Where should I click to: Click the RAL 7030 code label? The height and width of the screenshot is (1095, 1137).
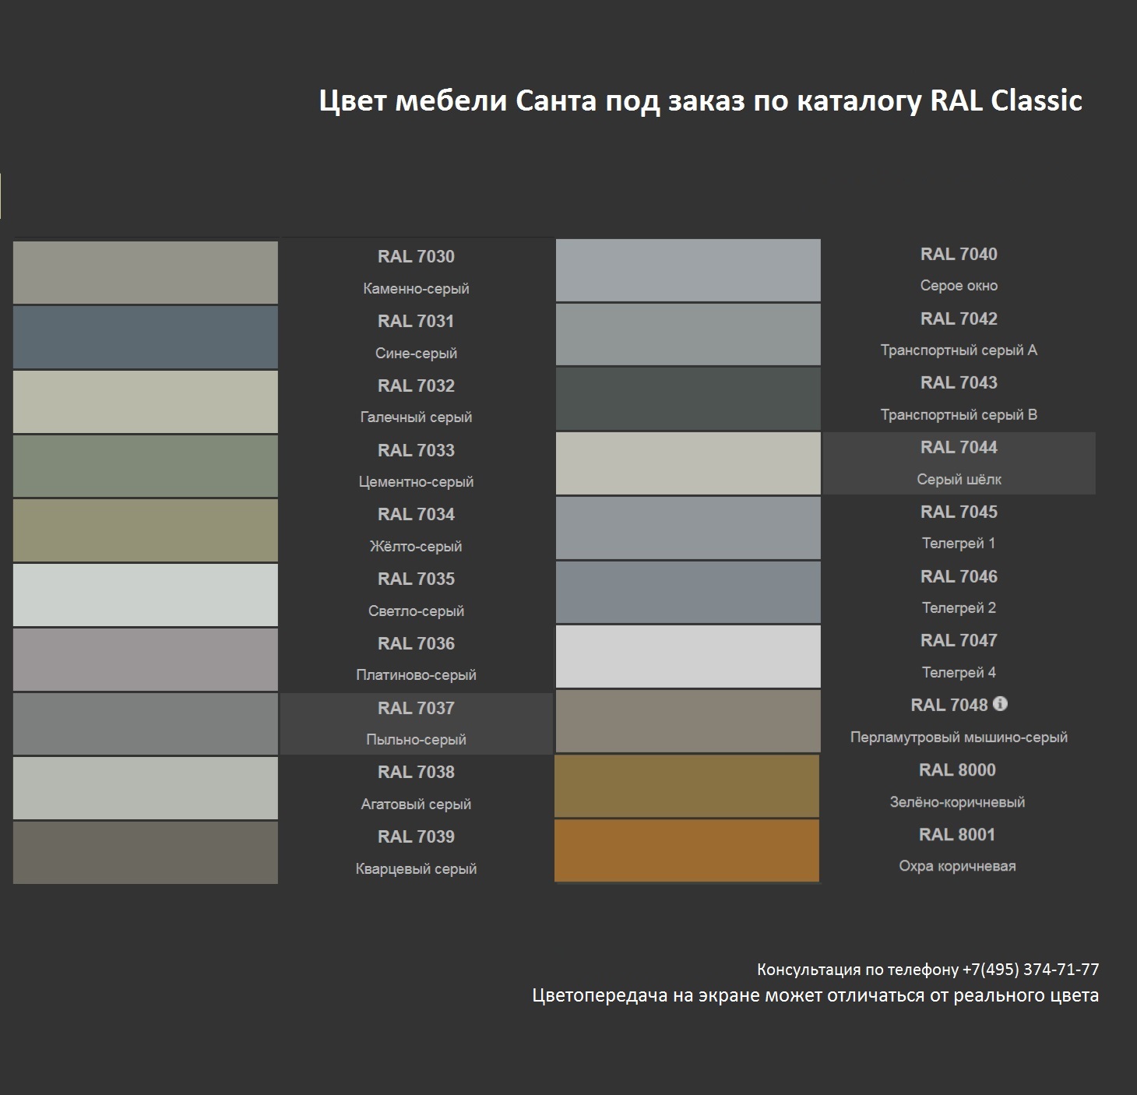(x=416, y=256)
